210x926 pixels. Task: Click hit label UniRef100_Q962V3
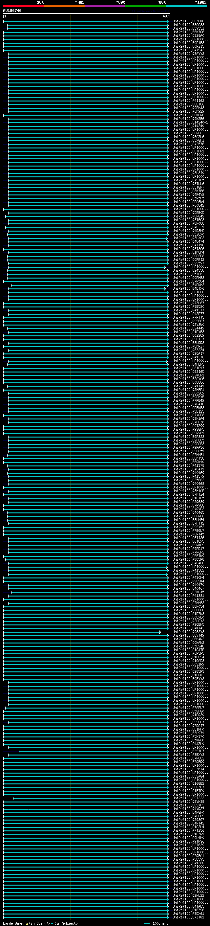(188, 632)
